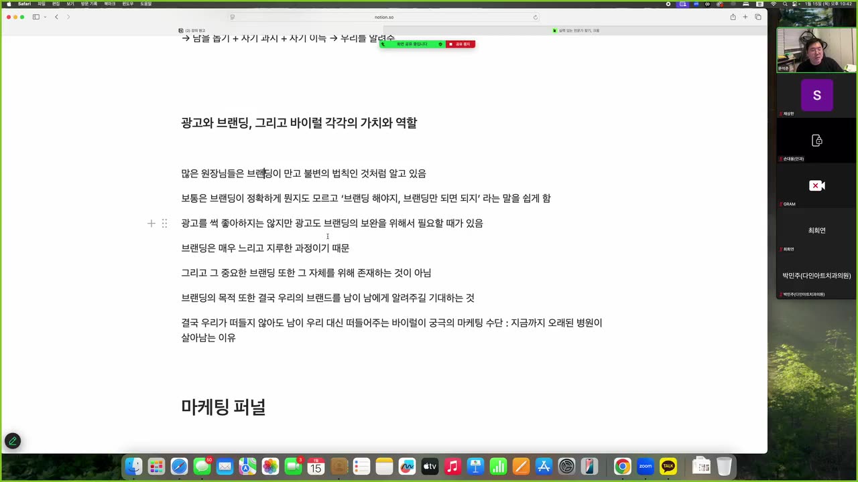Go back with Safari's back arrow
Image resolution: width=858 pixels, height=482 pixels.
[56, 17]
